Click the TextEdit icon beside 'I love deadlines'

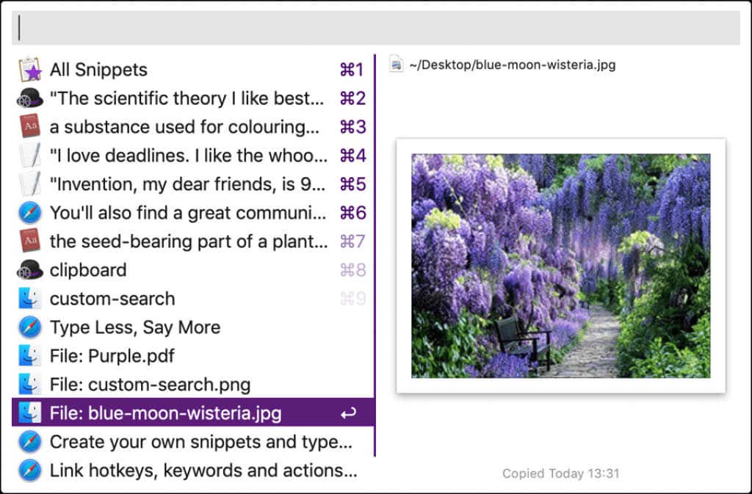(x=29, y=155)
